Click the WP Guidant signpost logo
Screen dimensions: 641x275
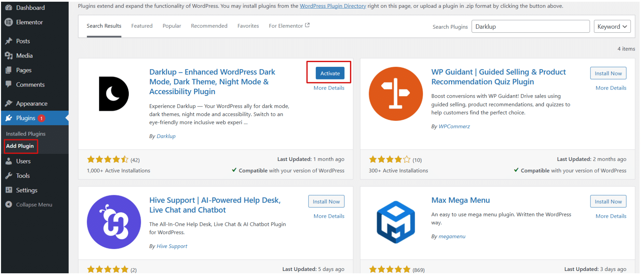tap(396, 94)
